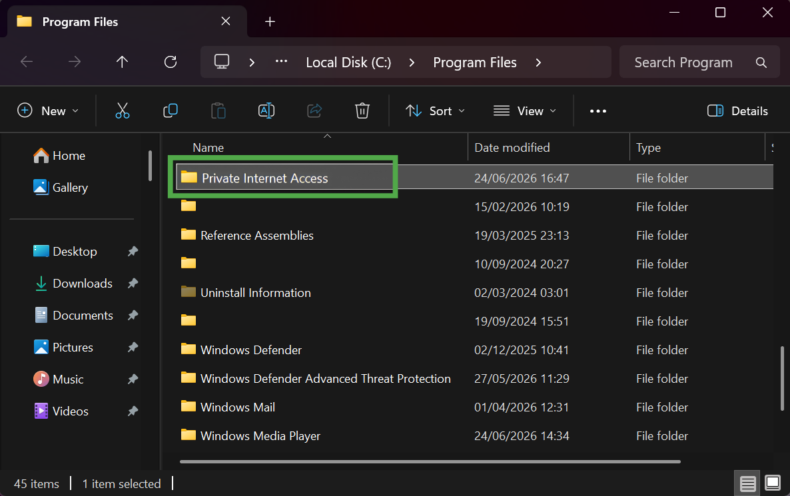Click the Pictures icon in sidebar

click(x=41, y=347)
